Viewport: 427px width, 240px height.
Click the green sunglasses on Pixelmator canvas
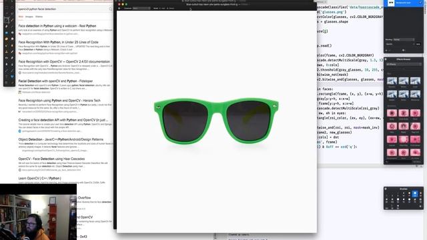pos(216,121)
